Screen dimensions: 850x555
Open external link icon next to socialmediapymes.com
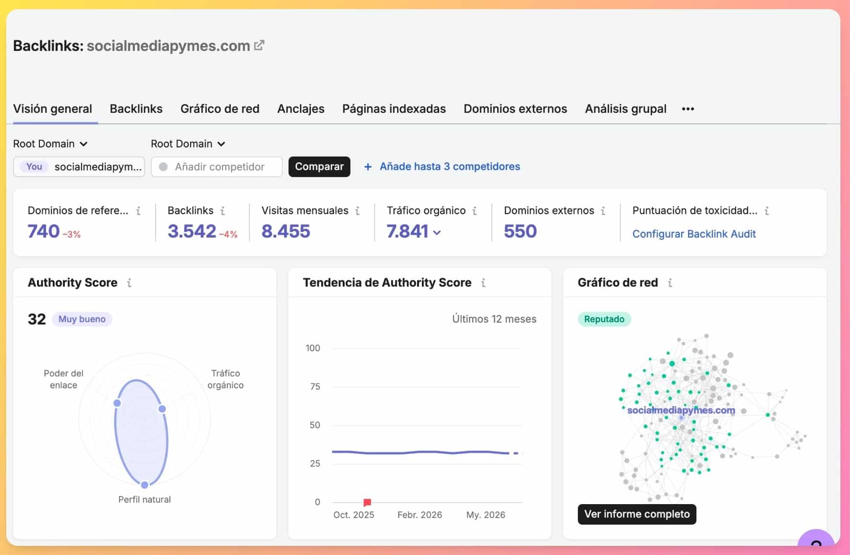tap(259, 45)
